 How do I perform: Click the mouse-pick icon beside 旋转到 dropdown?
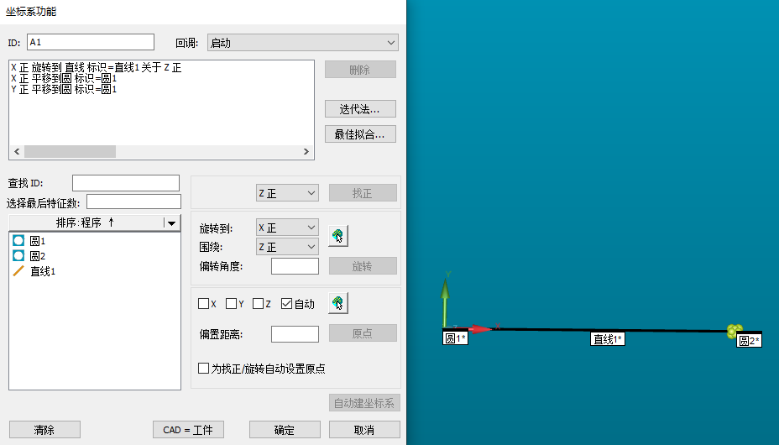tap(337, 236)
